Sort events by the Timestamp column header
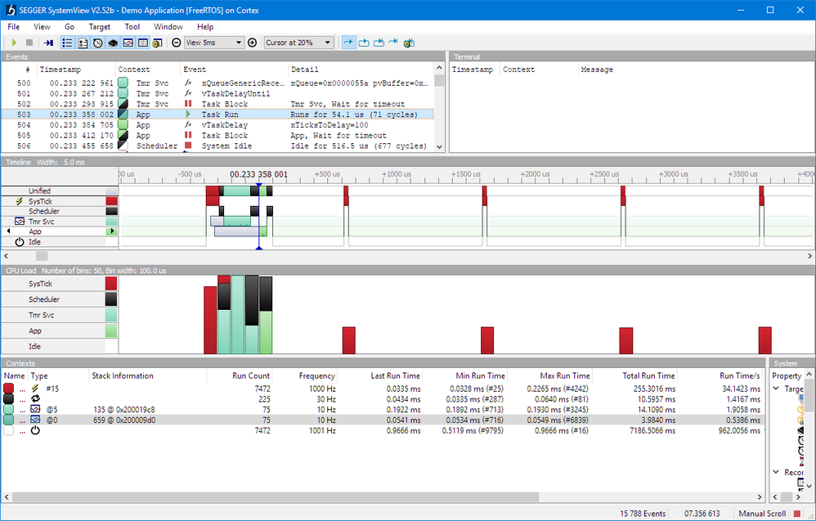Screen dimensions: 816x521 pyautogui.click(x=75, y=70)
